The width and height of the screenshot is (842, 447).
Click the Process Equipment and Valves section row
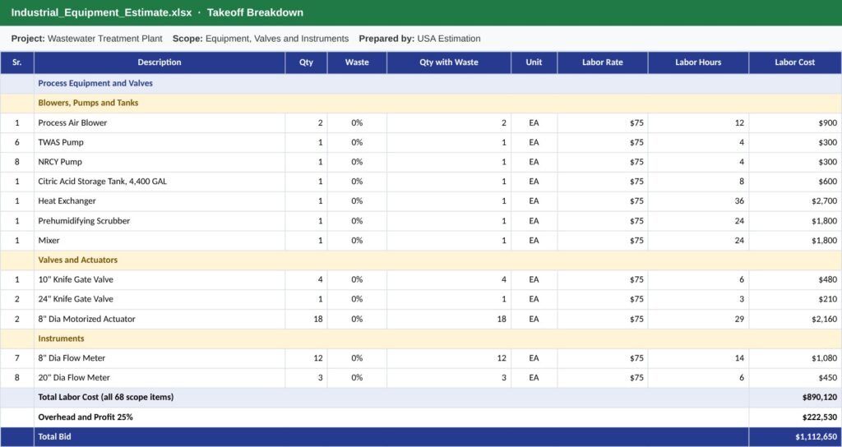pyautogui.click(x=421, y=83)
